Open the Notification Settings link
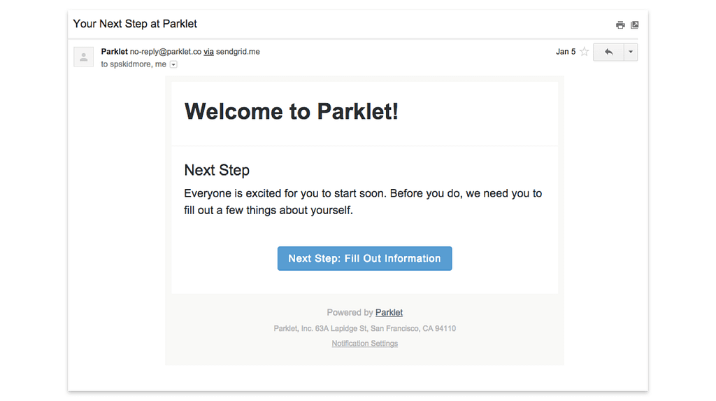This screenshot has height=401, width=716. (x=365, y=344)
